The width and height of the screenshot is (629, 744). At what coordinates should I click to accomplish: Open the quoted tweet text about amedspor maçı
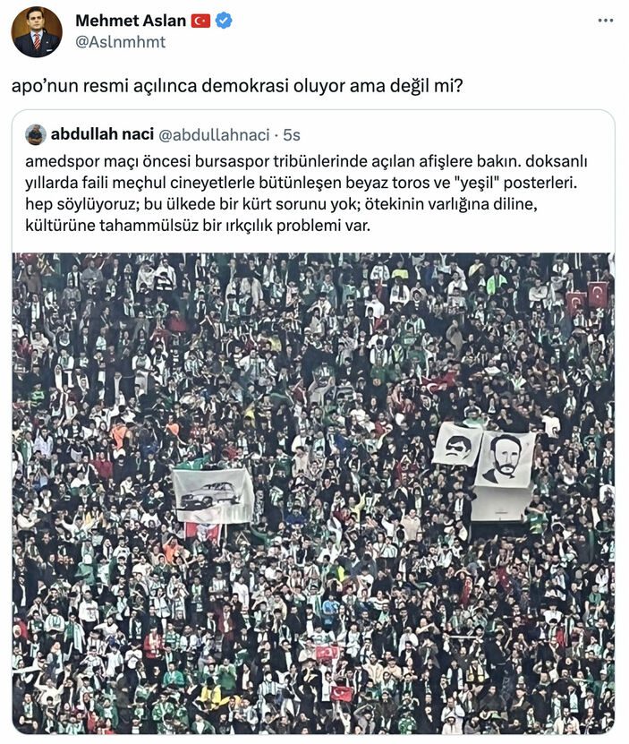(x=306, y=193)
